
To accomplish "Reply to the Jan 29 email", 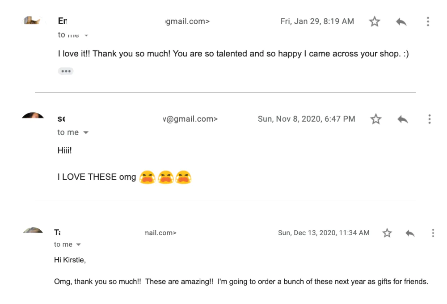I will (x=401, y=21).
